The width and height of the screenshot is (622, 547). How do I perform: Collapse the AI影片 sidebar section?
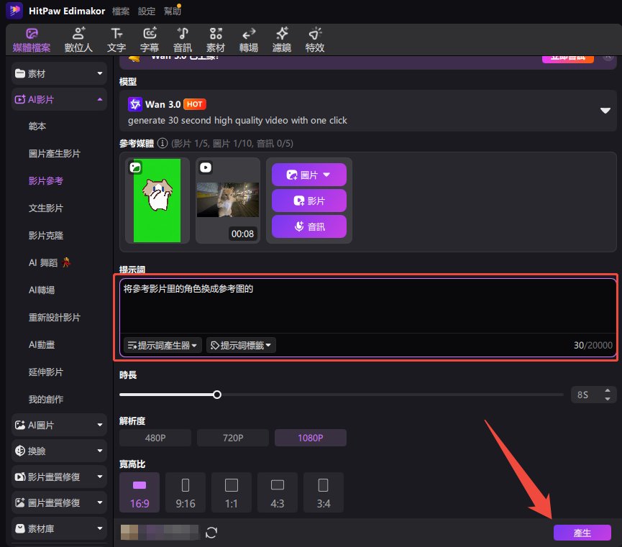59,99
